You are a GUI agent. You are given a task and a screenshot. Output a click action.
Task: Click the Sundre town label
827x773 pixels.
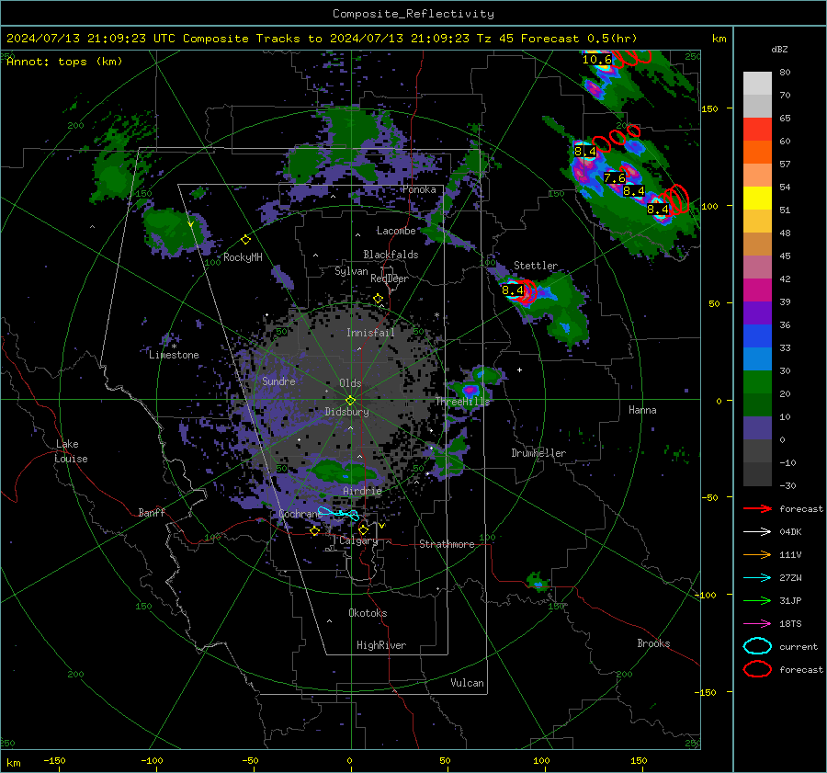278,381
